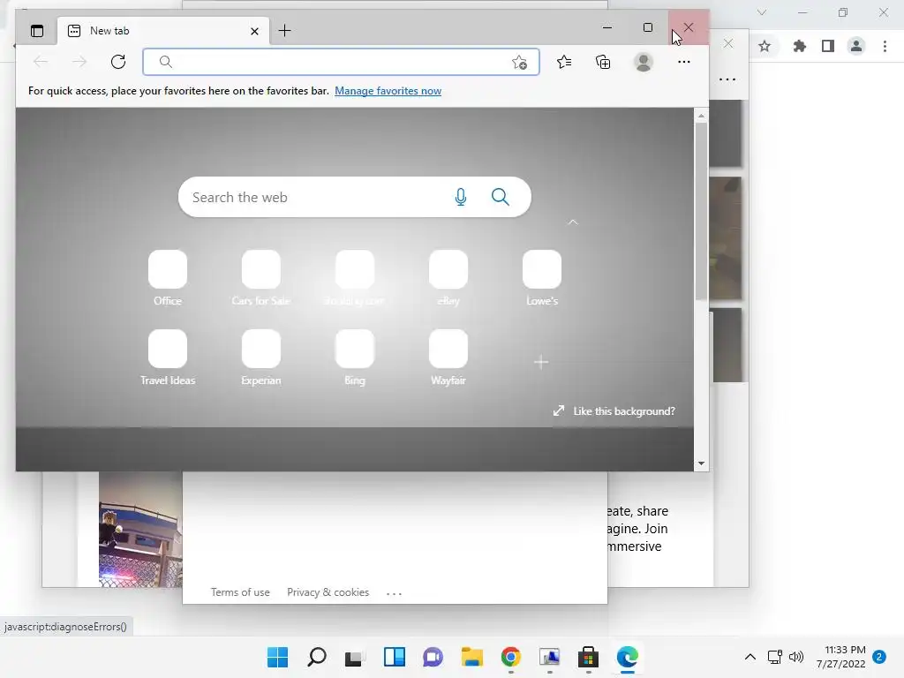
Task: Open Widgets from taskbar
Action: tap(395, 657)
